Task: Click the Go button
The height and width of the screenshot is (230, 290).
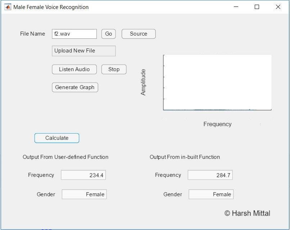Action: (x=109, y=34)
